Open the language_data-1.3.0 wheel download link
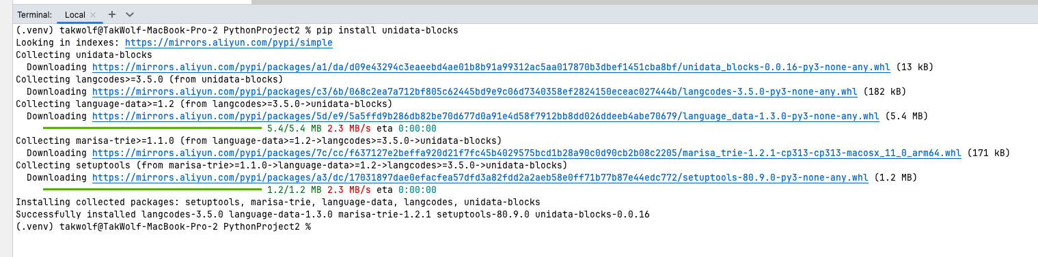Image resolution: width=1038 pixels, height=257 pixels. [x=486, y=117]
